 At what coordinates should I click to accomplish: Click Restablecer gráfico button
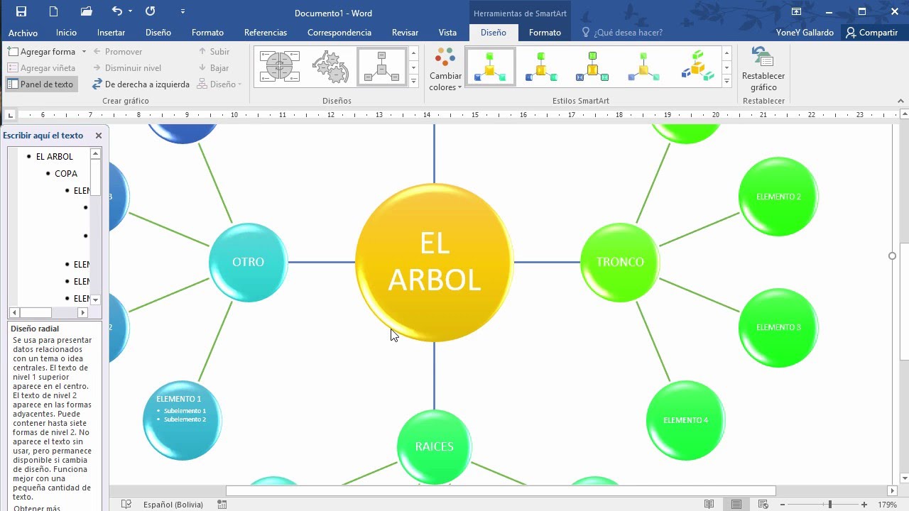click(763, 69)
